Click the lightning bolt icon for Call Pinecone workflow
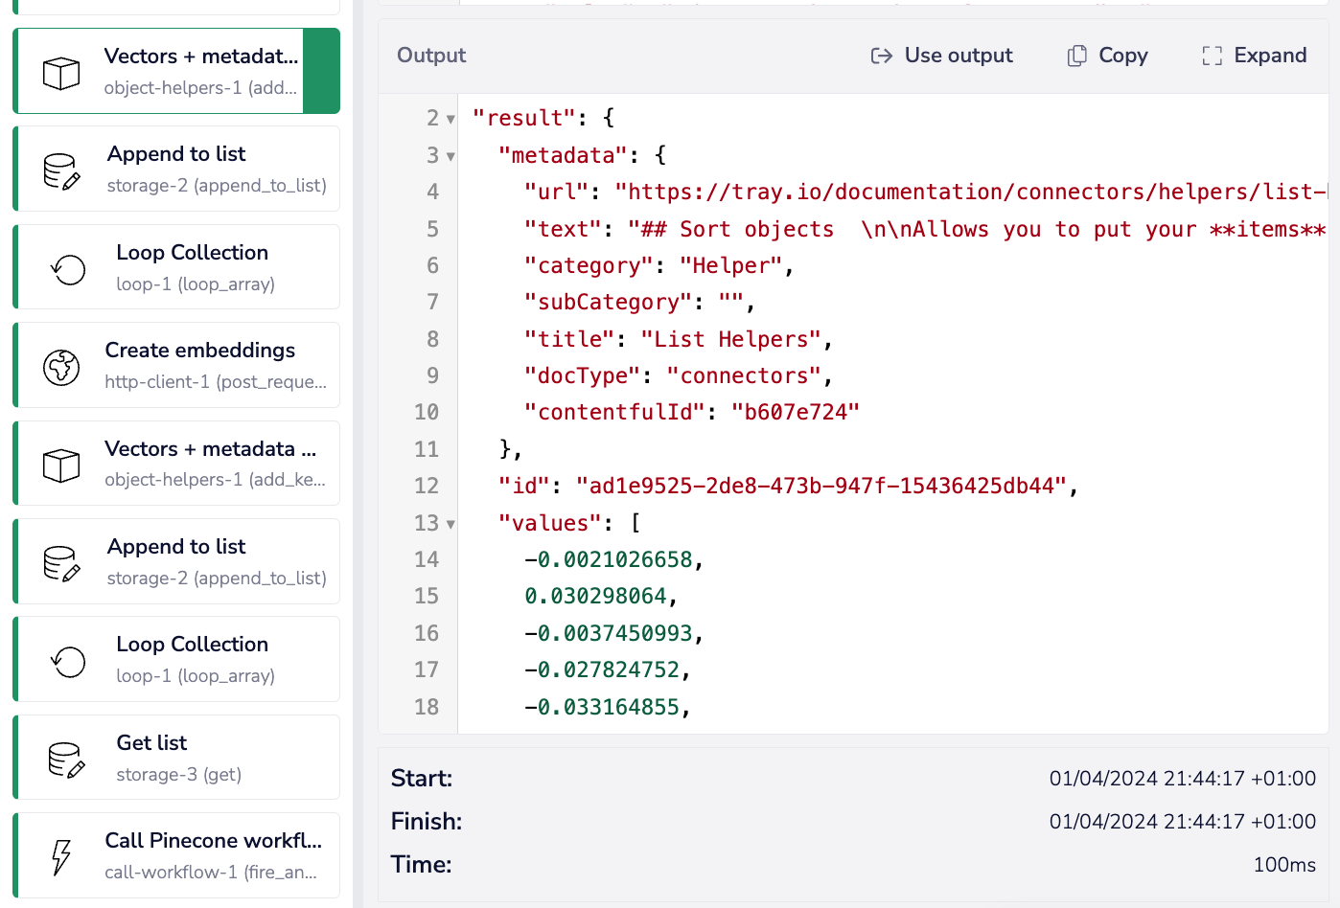This screenshot has width=1340, height=908. point(61,857)
